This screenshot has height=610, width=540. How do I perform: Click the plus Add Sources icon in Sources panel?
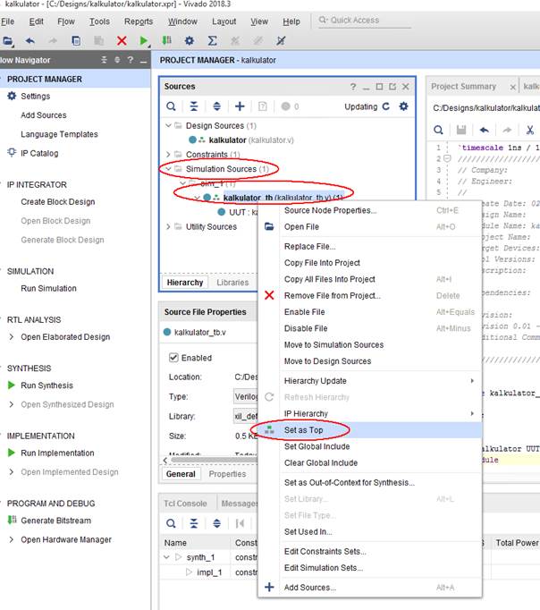click(x=240, y=106)
